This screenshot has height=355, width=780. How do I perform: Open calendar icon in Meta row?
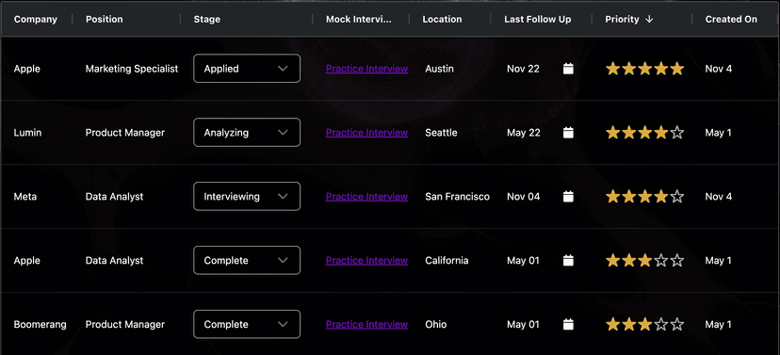tap(568, 197)
